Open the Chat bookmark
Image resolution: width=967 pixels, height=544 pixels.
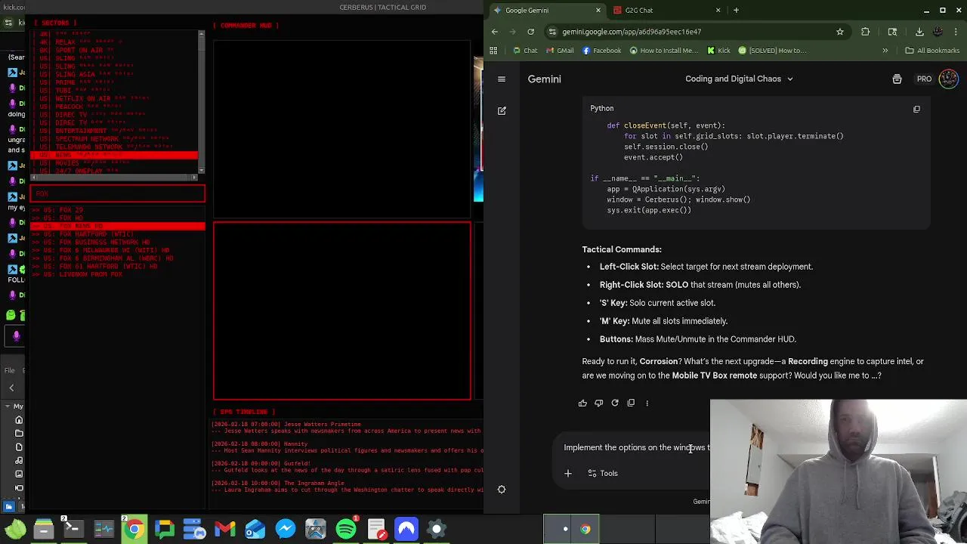[x=524, y=51]
